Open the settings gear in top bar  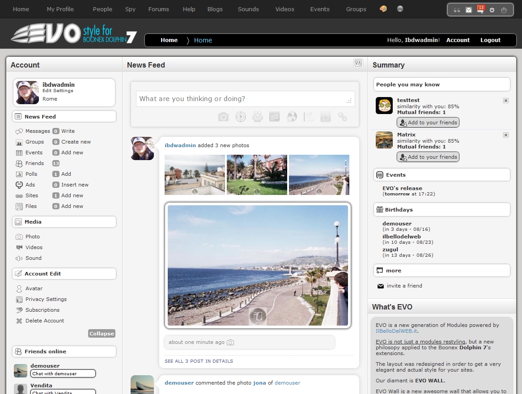coord(492,10)
